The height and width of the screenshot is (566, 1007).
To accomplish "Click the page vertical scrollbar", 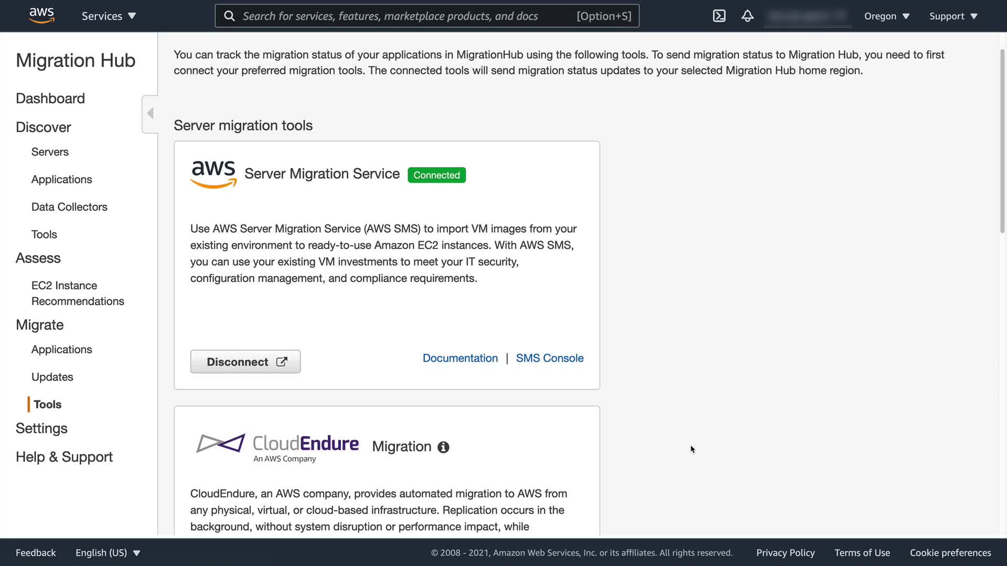I will click(x=1002, y=141).
